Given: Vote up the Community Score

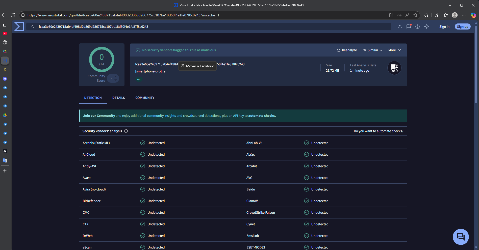Looking at the screenshot, I should pyautogui.click(x=116, y=77).
